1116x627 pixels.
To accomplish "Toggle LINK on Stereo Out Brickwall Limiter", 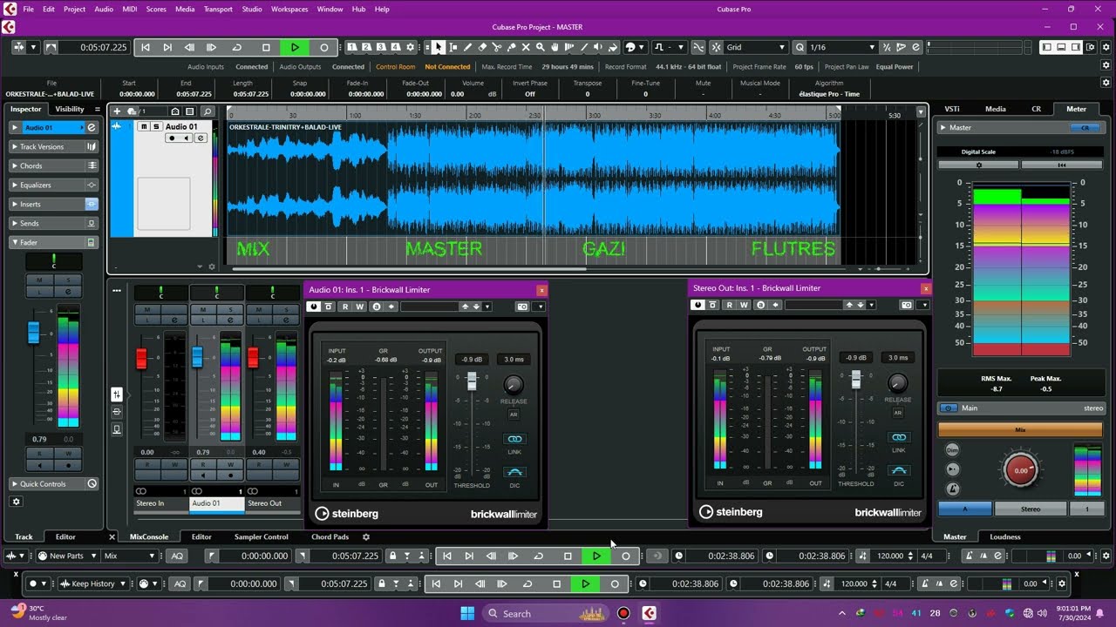I will (x=899, y=437).
